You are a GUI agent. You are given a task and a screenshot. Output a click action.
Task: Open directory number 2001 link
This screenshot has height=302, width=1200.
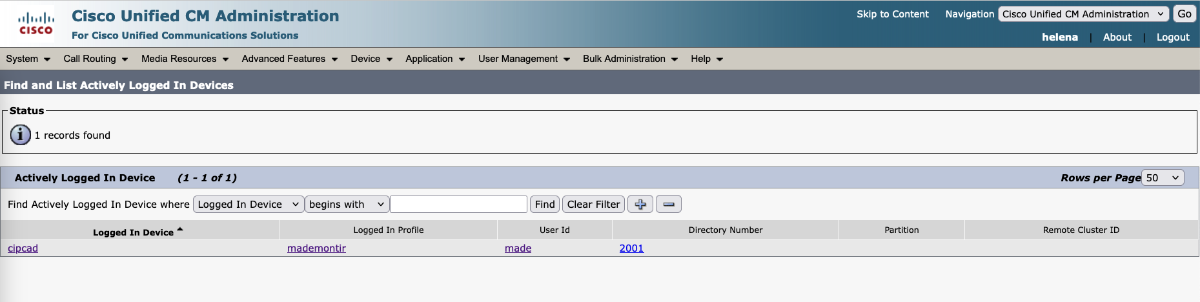point(631,248)
